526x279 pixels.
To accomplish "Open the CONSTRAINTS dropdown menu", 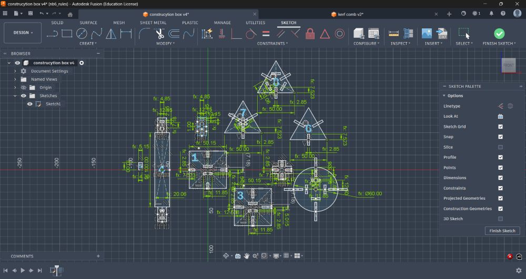I will pyautogui.click(x=272, y=44).
